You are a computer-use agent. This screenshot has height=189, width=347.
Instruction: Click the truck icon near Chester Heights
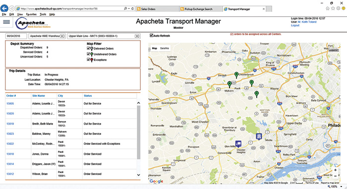[238, 144]
